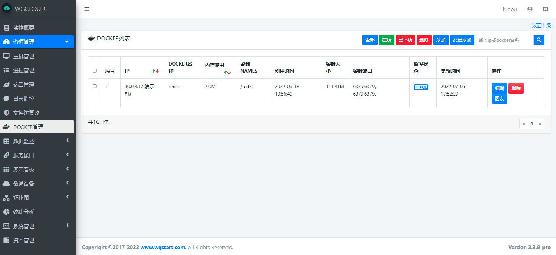Click the docker search input field

[x=505, y=40]
